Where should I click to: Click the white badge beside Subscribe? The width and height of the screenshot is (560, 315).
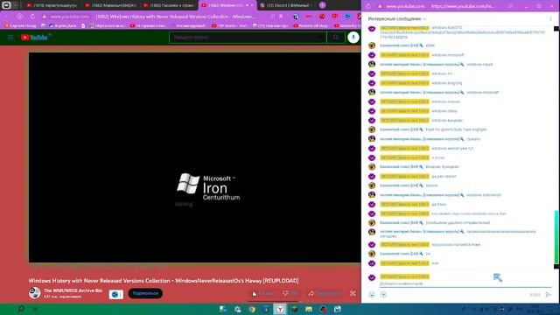116,294
